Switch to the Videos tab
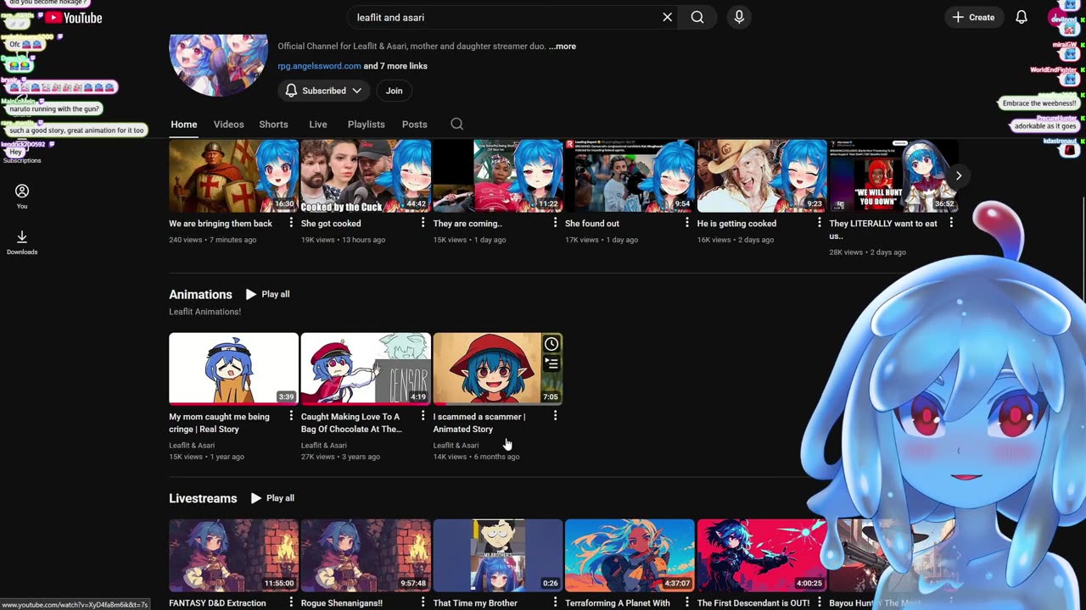The height and width of the screenshot is (610, 1086). point(228,125)
